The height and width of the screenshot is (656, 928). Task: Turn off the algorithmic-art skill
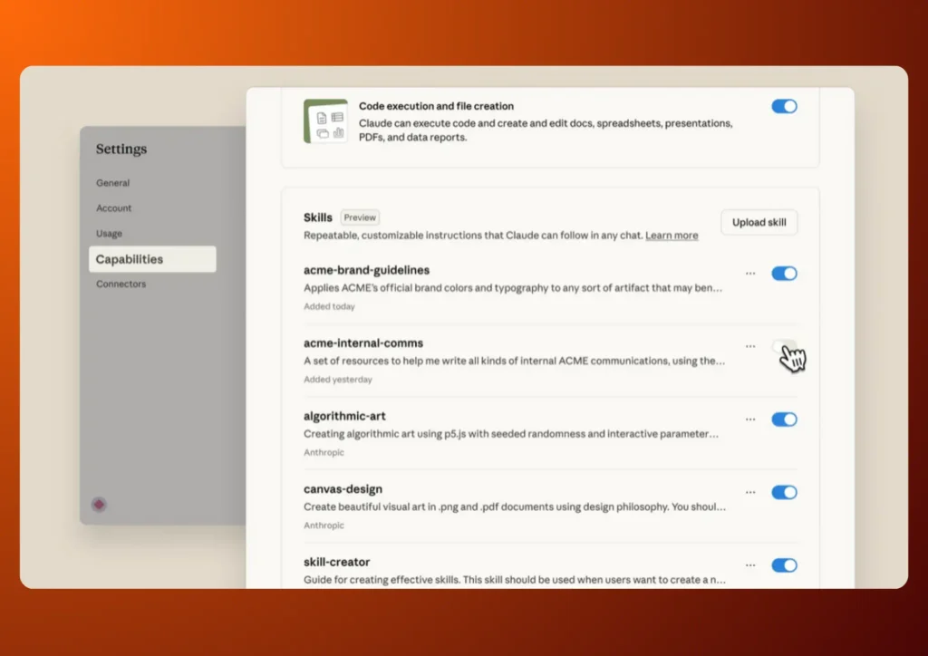784,420
